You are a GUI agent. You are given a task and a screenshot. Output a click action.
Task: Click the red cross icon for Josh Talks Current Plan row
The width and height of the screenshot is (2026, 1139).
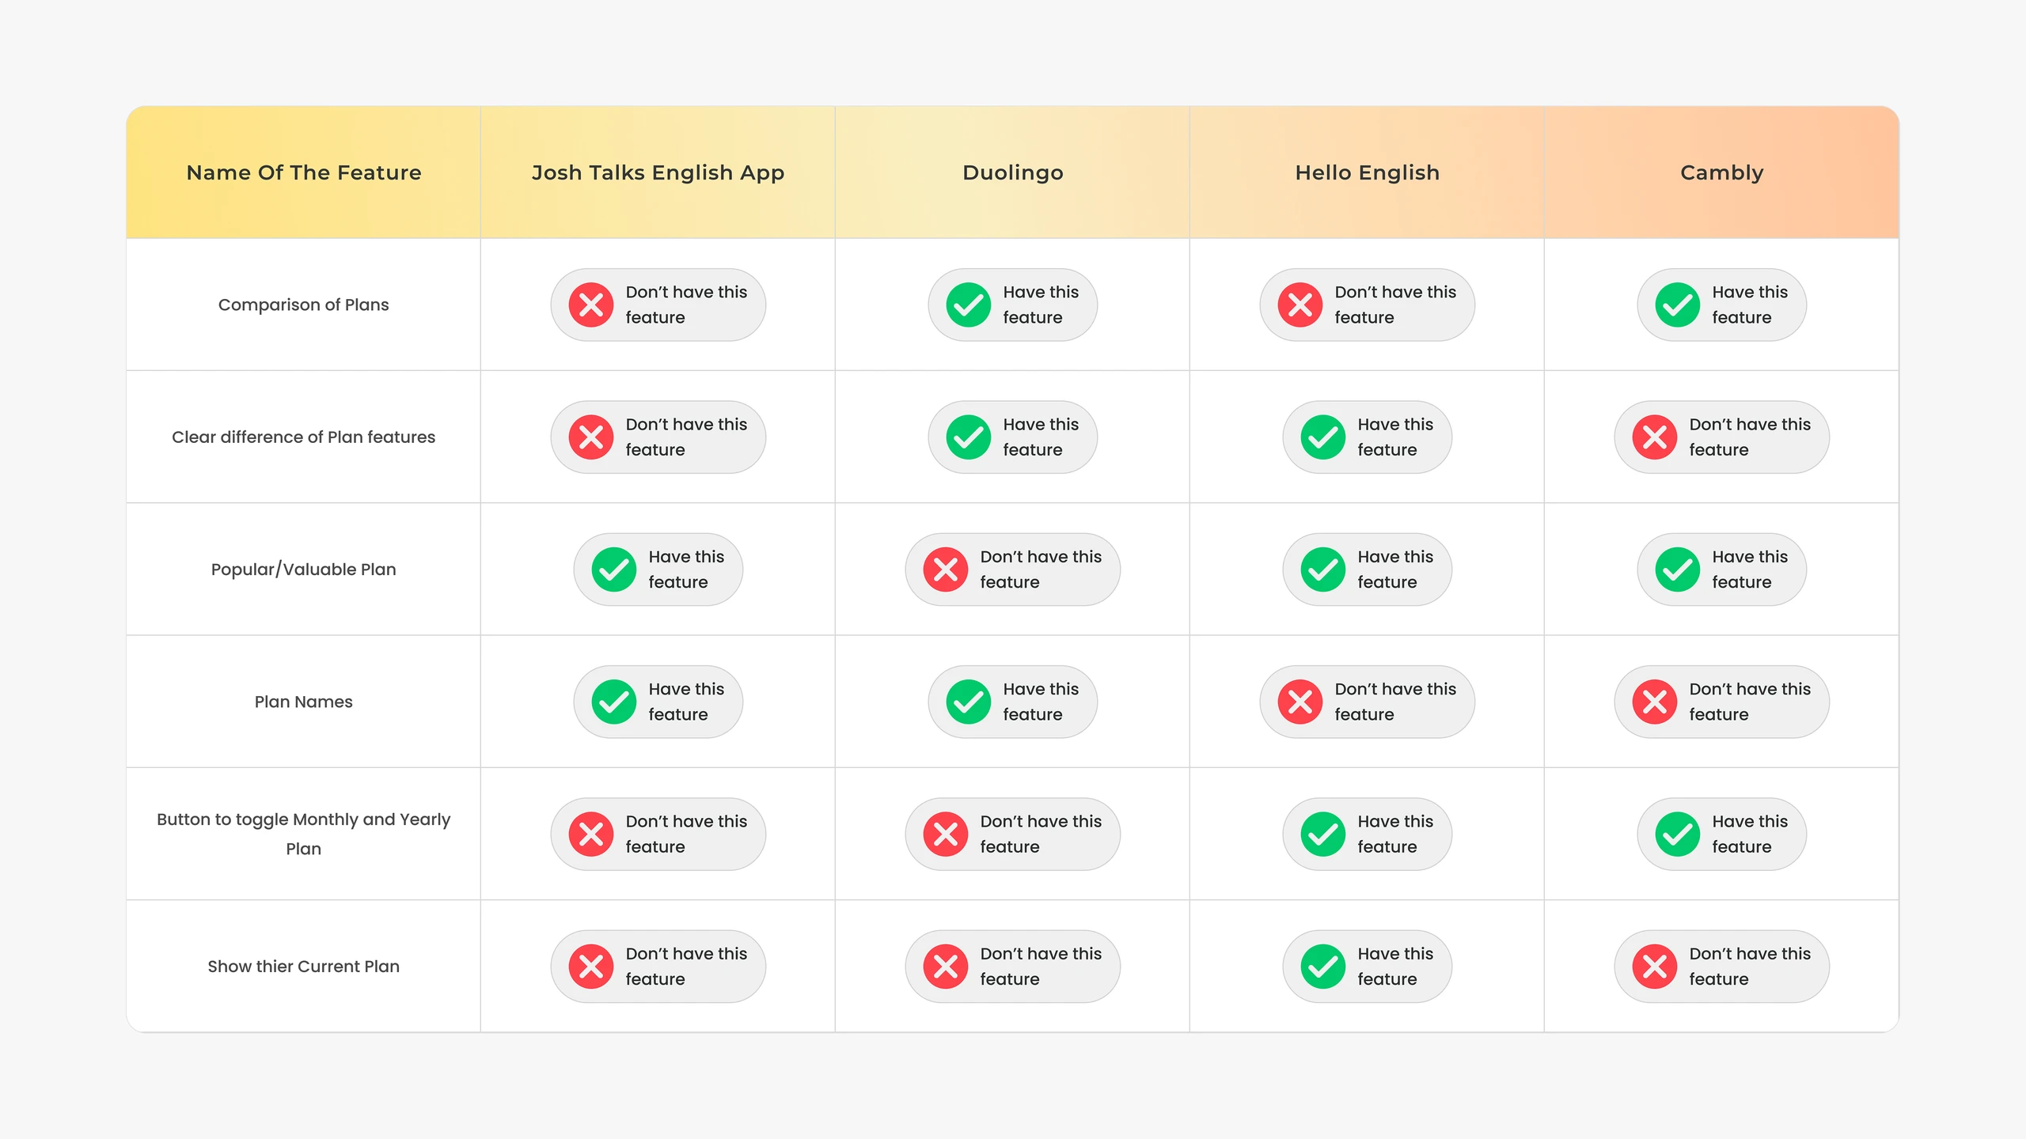[x=591, y=967]
